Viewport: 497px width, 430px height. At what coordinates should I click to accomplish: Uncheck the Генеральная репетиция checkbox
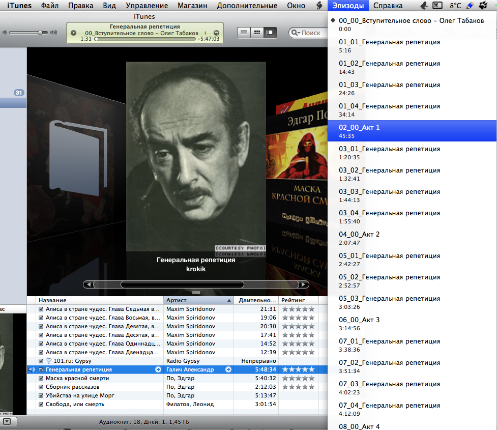click(41, 369)
